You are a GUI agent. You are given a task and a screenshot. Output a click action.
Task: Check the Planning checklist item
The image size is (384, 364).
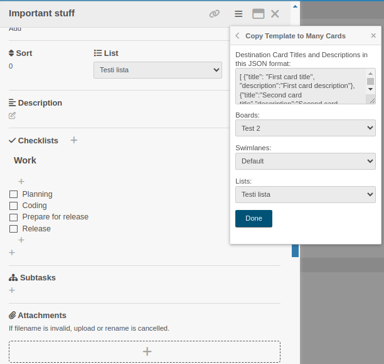[13, 195]
